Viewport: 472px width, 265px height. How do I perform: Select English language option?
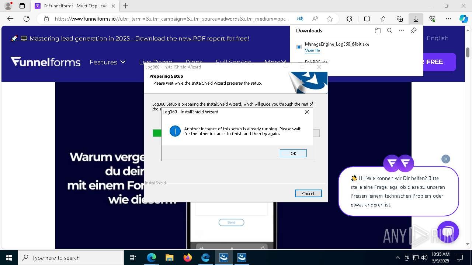point(437,38)
